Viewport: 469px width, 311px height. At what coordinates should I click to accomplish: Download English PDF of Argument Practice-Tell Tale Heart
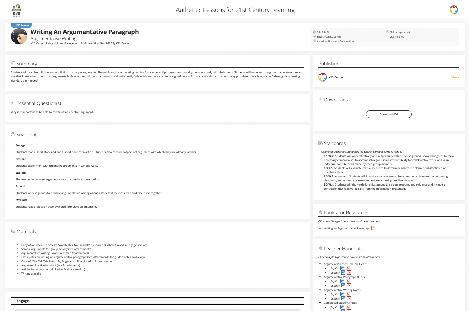pyautogui.click(x=348, y=268)
